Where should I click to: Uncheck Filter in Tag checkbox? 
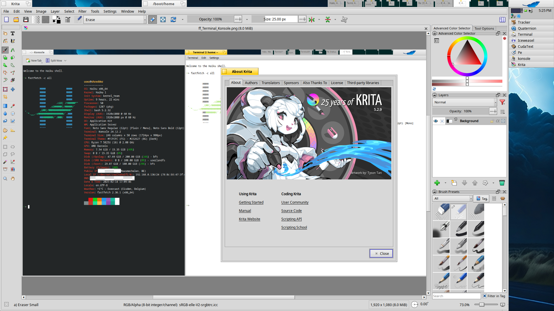pyautogui.click(x=484, y=296)
